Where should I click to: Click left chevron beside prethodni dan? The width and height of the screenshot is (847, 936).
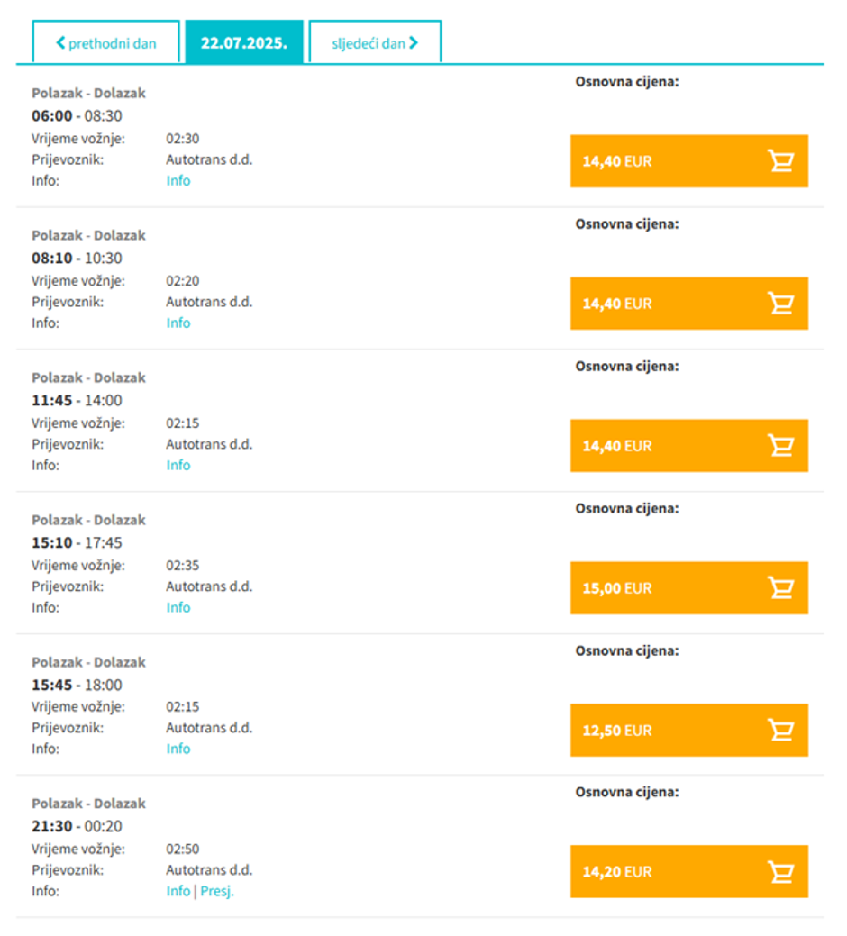point(60,42)
